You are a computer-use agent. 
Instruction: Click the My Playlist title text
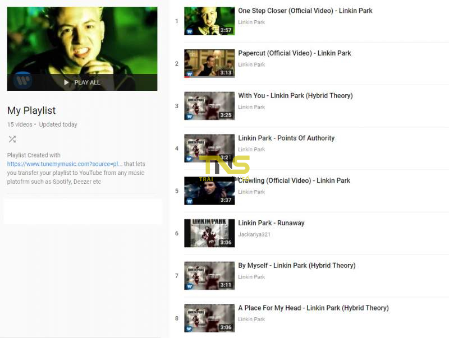pos(31,110)
